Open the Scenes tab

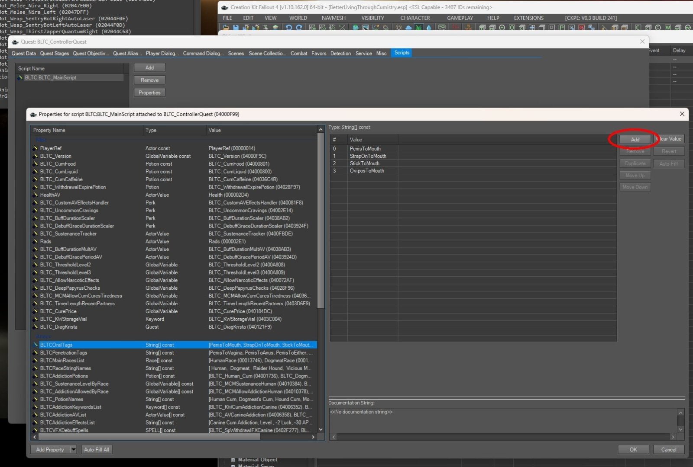pyautogui.click(x=236, y=54)
